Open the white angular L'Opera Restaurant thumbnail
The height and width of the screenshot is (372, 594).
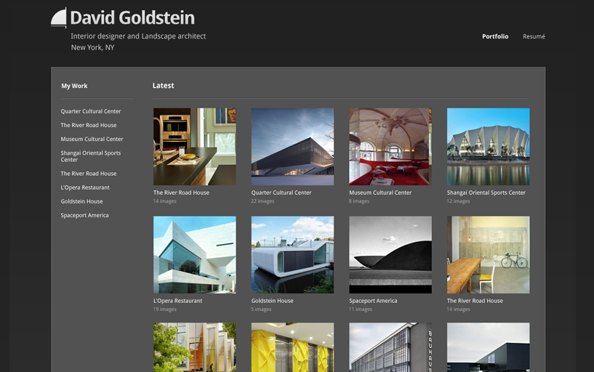coord(195,255)
